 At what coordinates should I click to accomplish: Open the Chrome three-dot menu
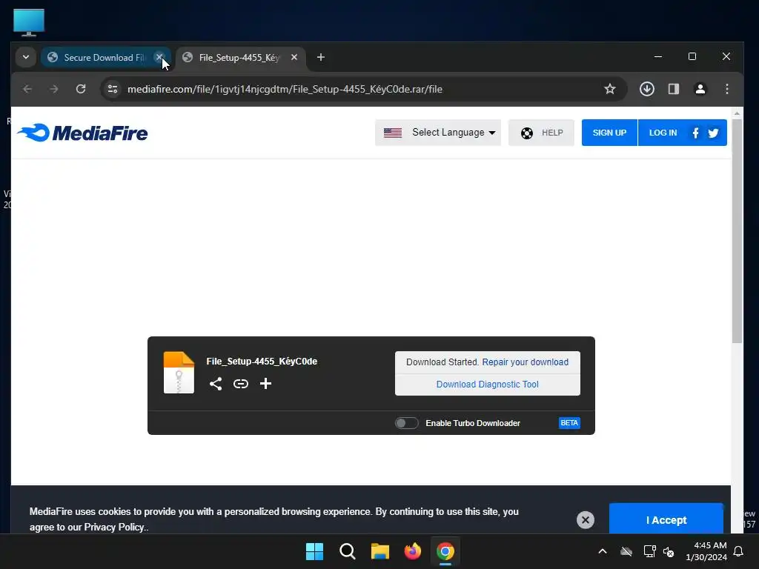(726, 89)
